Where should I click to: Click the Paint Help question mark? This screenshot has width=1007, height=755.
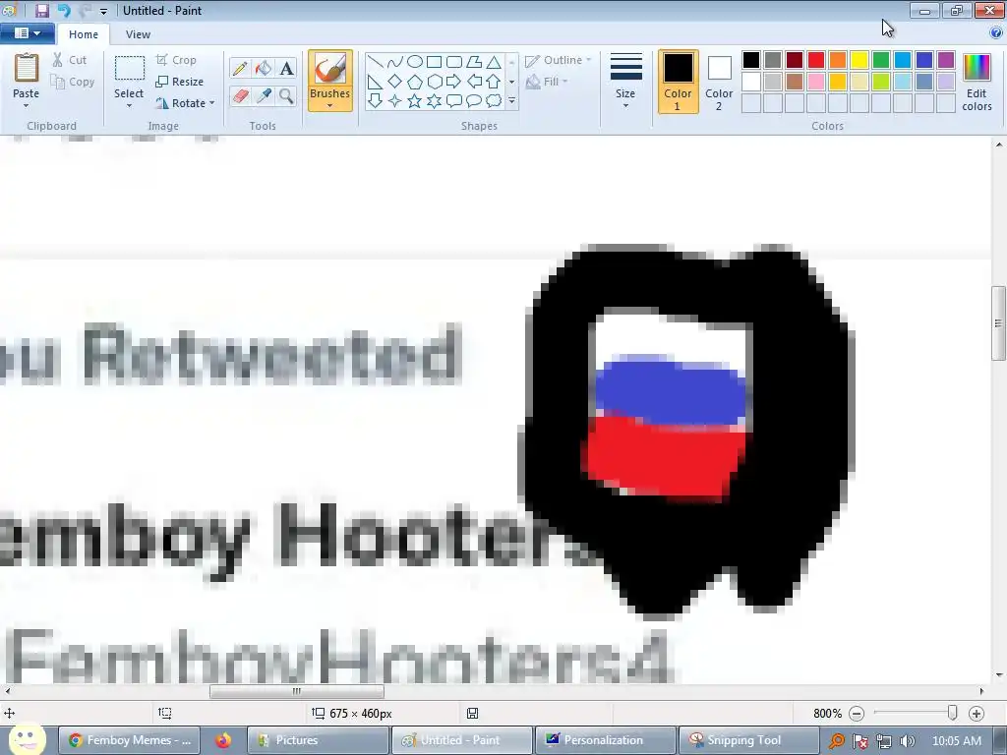click(x=996, y=33)
